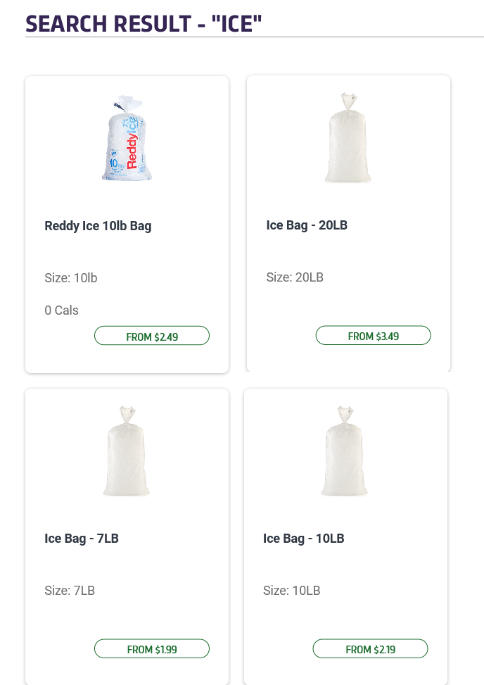Click the Size: 10lb text on Reddy Ice card
The image size is (484, 685).
71,278
